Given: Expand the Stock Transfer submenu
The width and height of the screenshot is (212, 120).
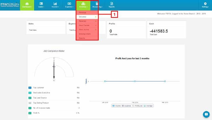Looking at the screenshot, I should tap(87, 25).
